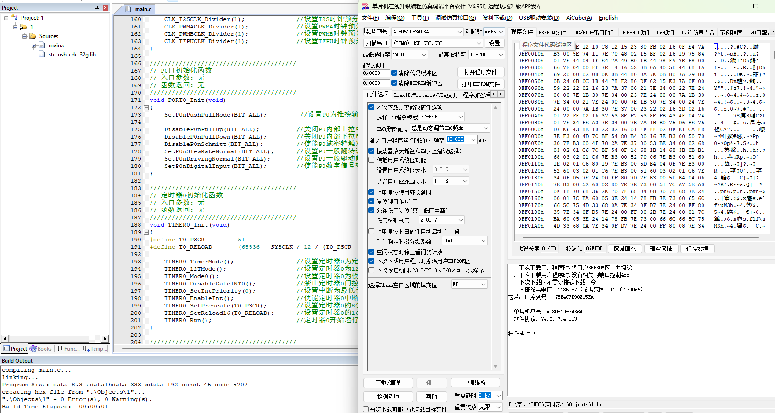Collapse the Project: 1 tree node
The width and height of the screenshot is (775, 413).
click(6, 18)
